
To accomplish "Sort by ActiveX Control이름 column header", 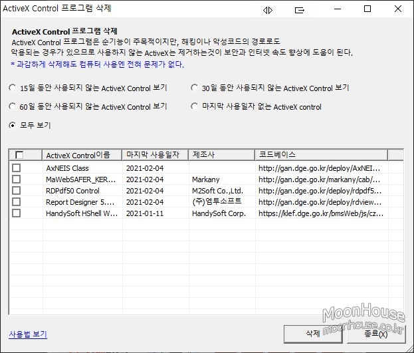I will pyautogui.click(x=82, y=155).
